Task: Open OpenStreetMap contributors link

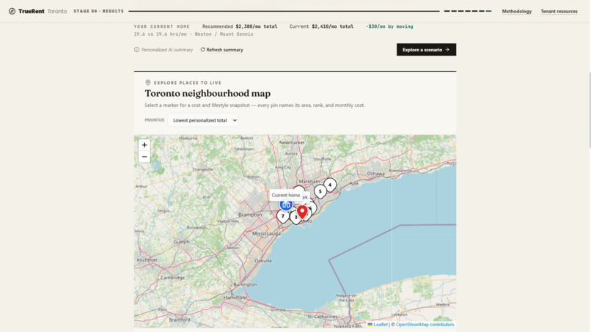Action: point(425,325)
